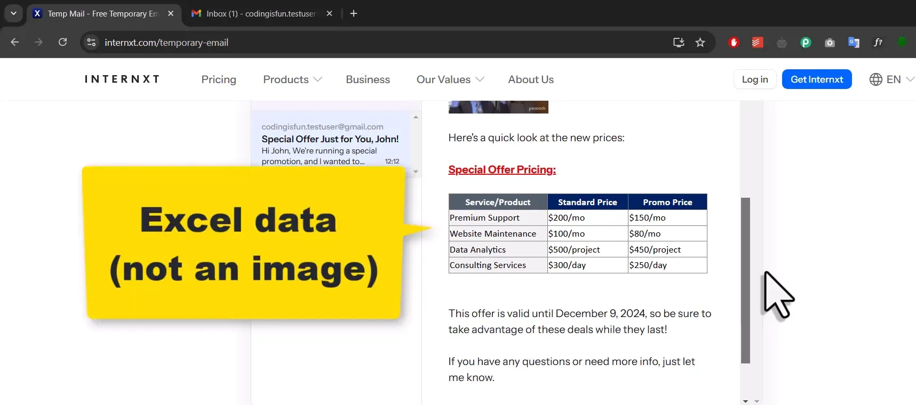Click the $450/project promo cell

click(667, 249)
